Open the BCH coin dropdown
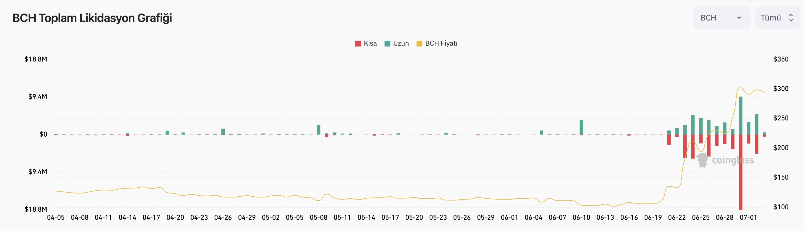Image resolution: width=804 pixels, height=231 pixels. tap(721, 18)
